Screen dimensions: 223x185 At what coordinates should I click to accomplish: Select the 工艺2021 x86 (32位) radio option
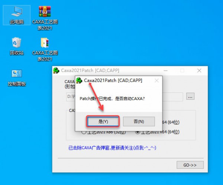104,132
